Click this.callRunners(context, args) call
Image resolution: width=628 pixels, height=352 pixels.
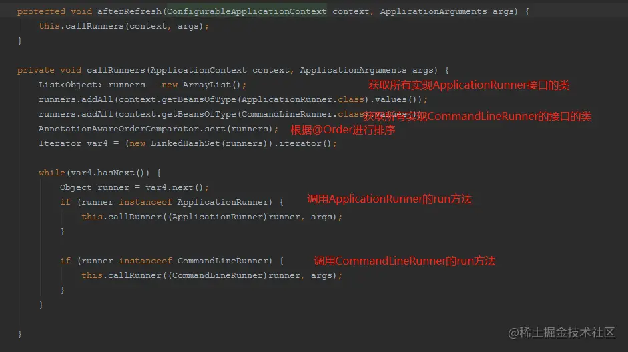[x=123, y=27]
